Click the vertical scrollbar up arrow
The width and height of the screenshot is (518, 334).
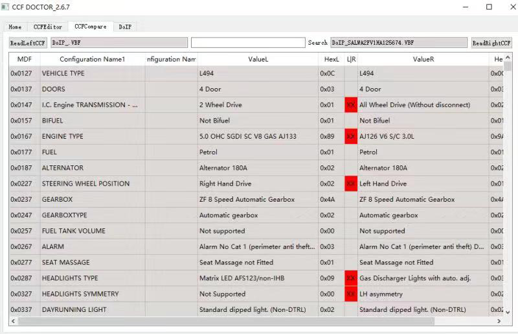click(x=508, y=58)
